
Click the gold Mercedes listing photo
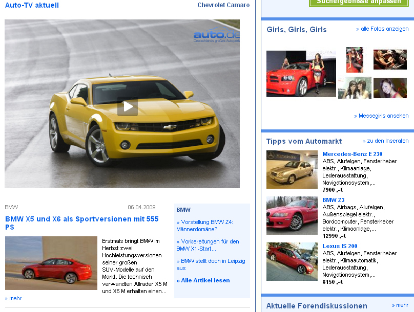pyautogui.click(x=292, y=169)
